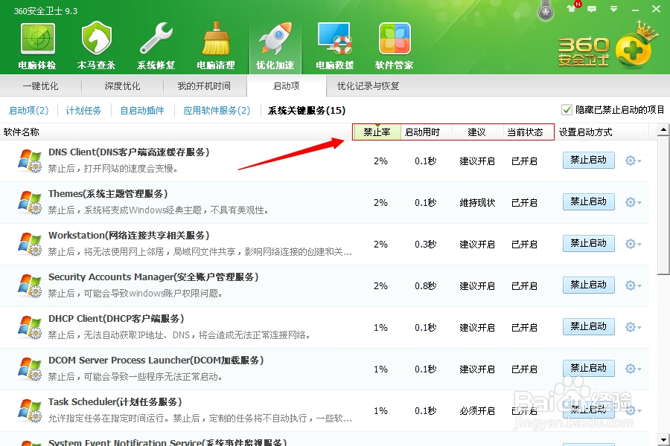Switch to 一键优化 tab

pyautogui.click(x=41, y=86)
